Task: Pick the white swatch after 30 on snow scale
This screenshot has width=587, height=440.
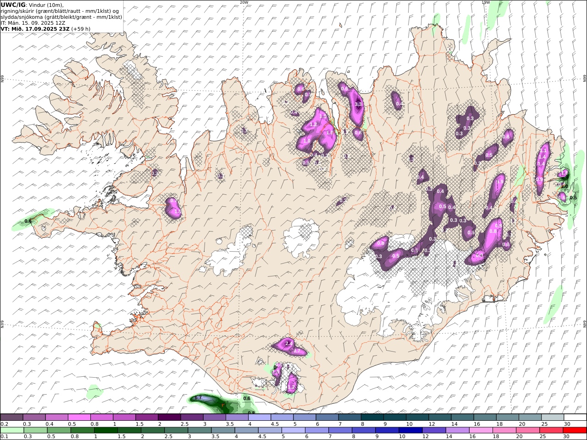Action: pyautogui.click(x=576, y=418)
